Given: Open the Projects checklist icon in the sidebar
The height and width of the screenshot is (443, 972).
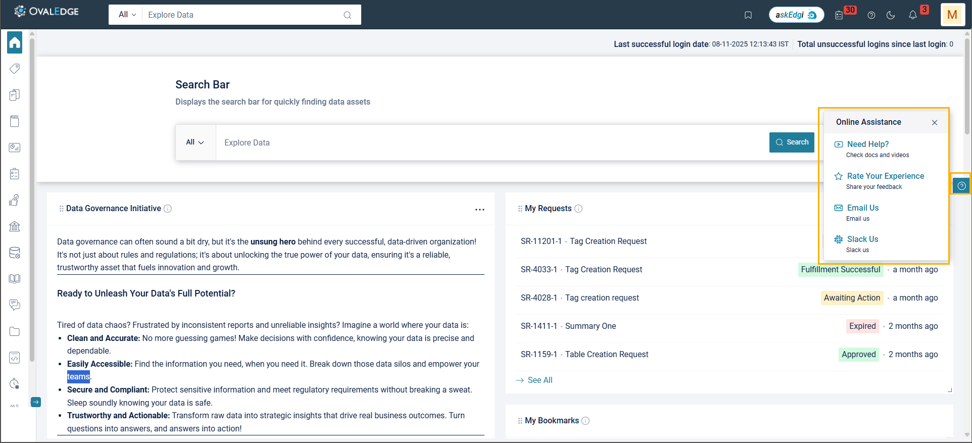Looking at the screenshot, I should point(15,174).
